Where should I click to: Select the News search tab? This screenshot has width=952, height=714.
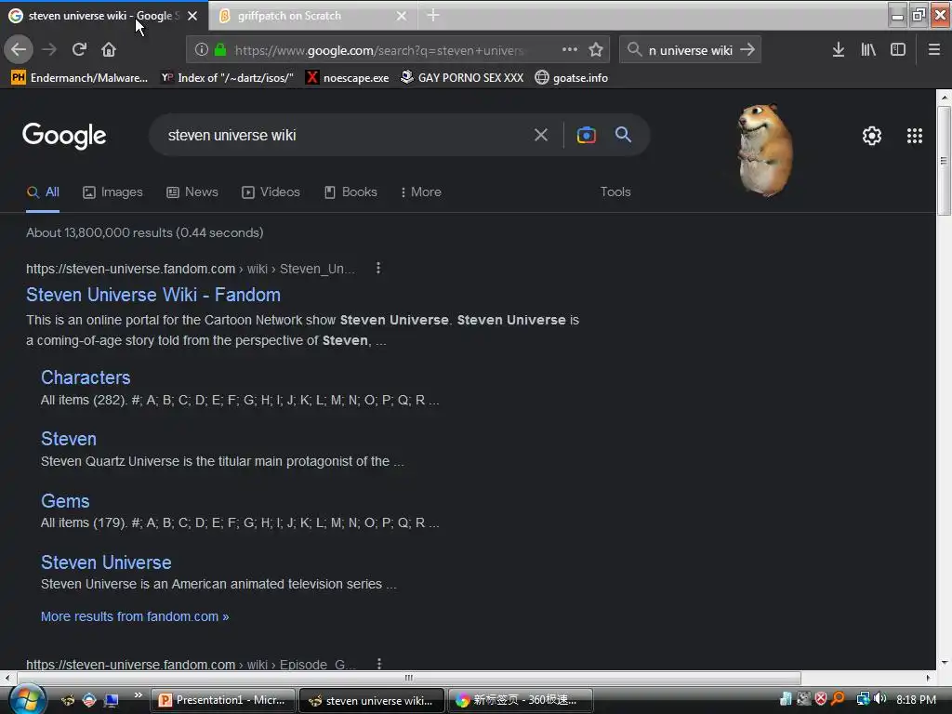click(x=192, y=192)
